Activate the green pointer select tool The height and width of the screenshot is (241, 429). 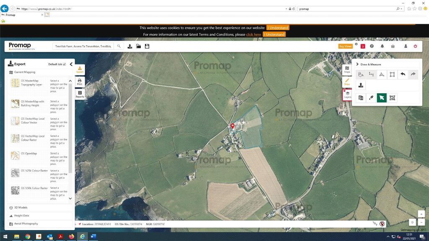[382, 98]
